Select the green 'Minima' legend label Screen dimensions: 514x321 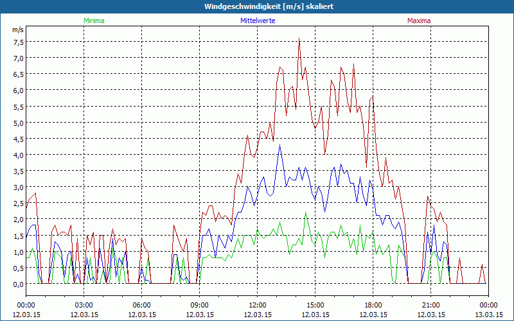click(94, 21)
